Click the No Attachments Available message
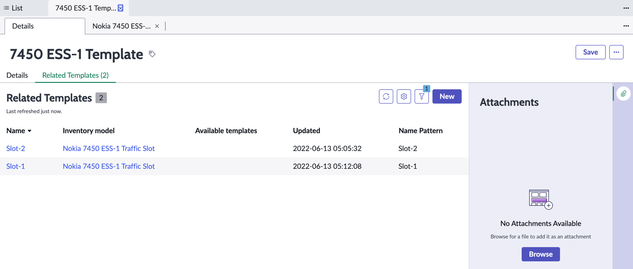Screen dimensions: 633x269 click(541, 223)
